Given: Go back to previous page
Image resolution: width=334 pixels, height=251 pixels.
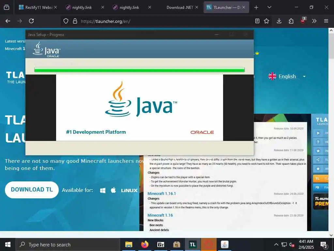Looking at the screenshot, I should 8,21.
